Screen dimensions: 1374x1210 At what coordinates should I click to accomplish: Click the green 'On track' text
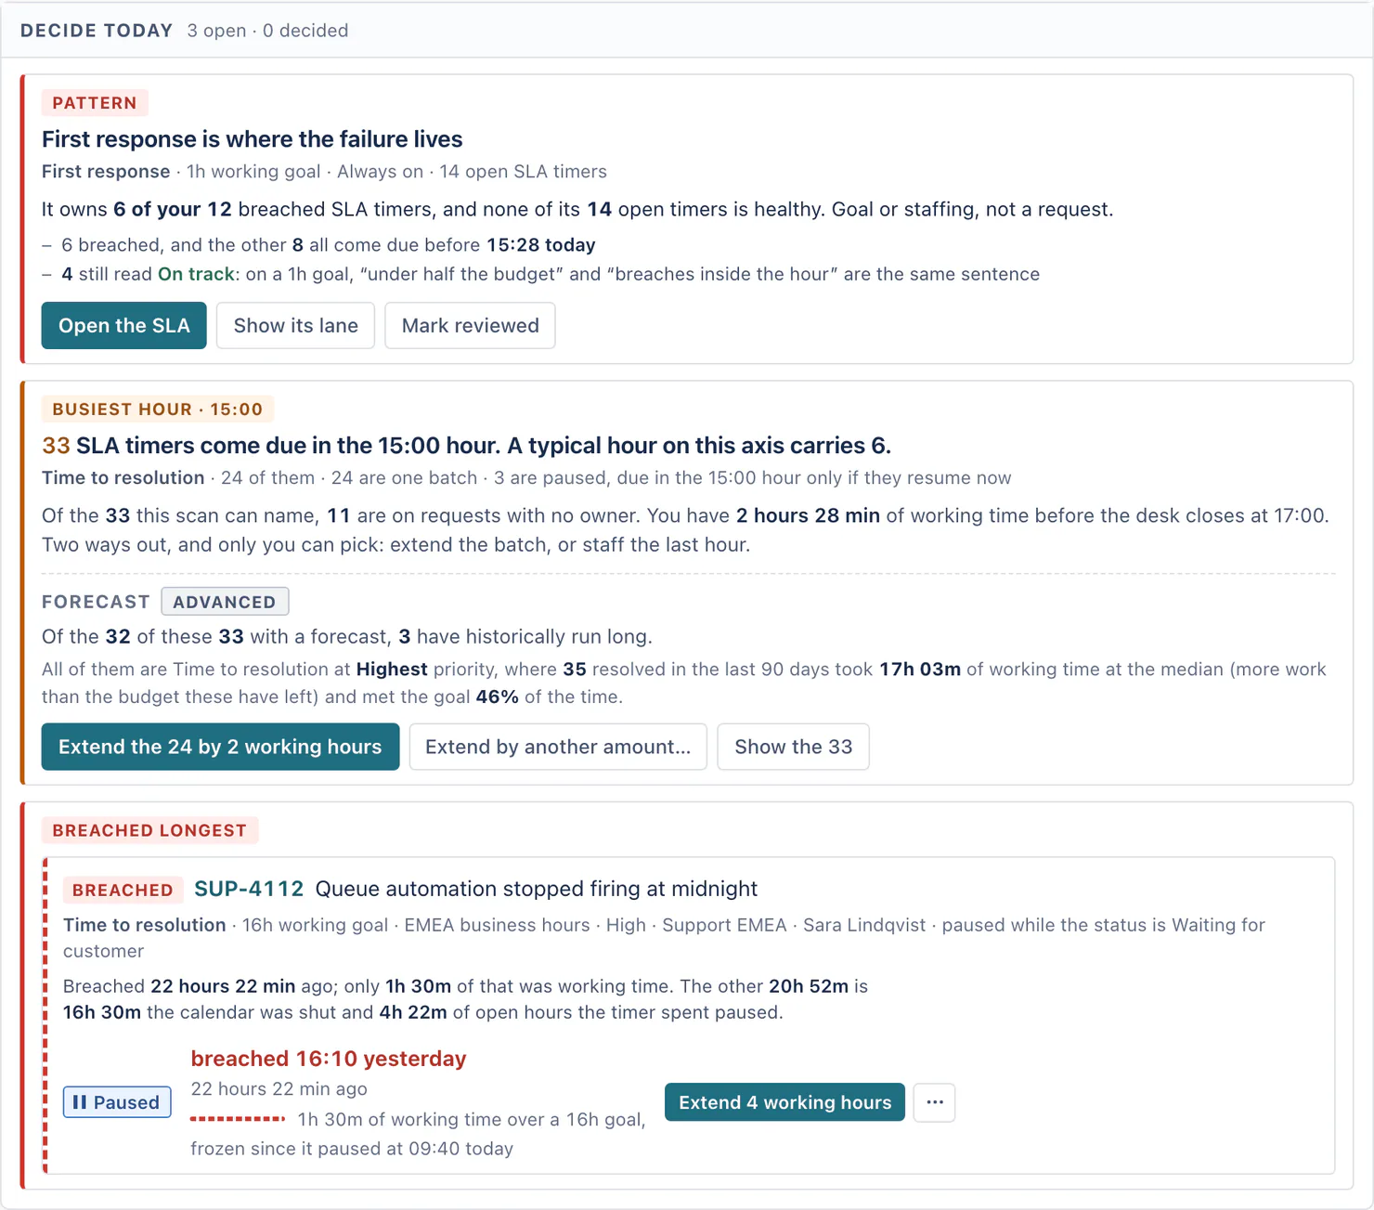(196, 274)
